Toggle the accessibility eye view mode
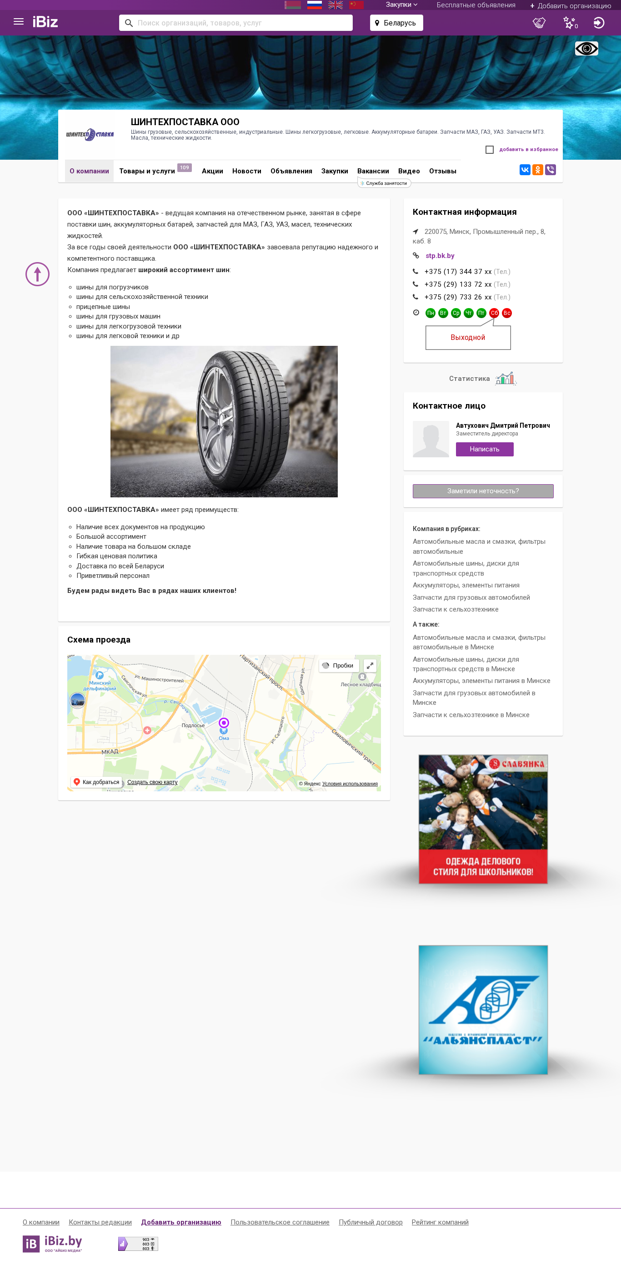Viewport: 621px width, 1265px height. click(586, 49)
